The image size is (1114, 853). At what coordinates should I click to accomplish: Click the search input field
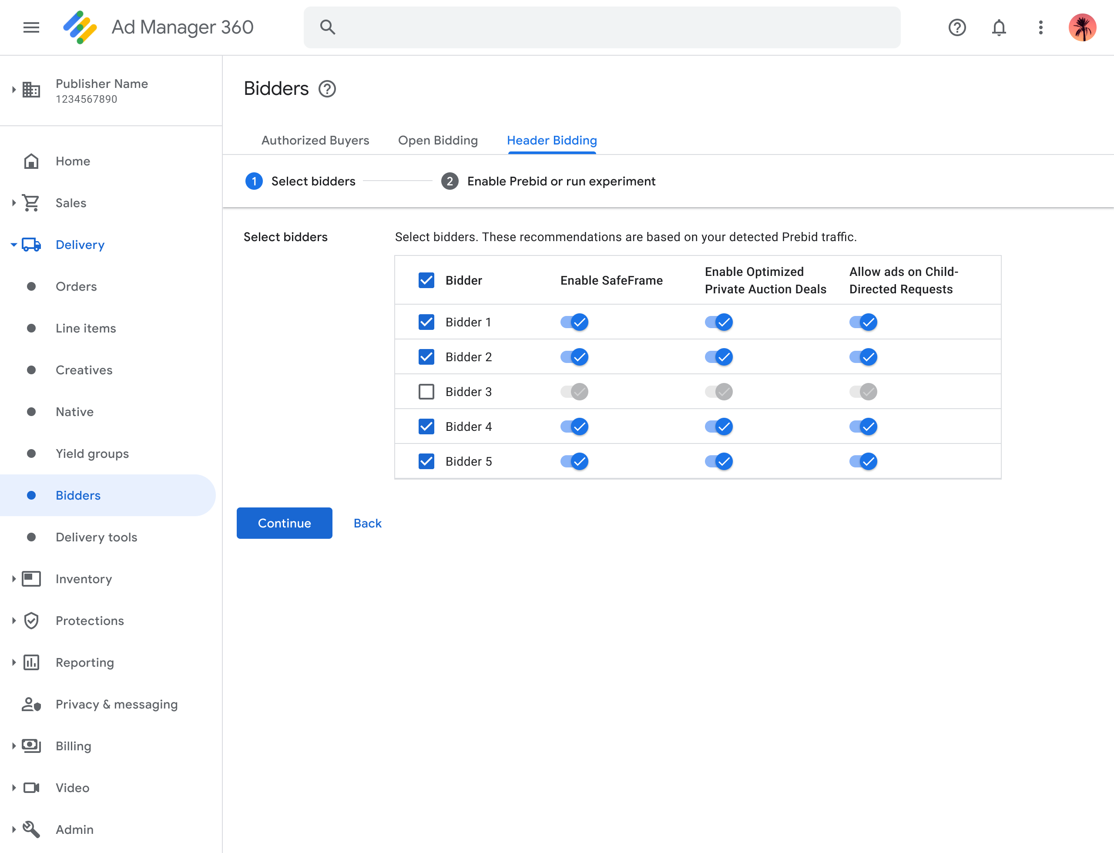pyautogui.click(x=602, y=27)
